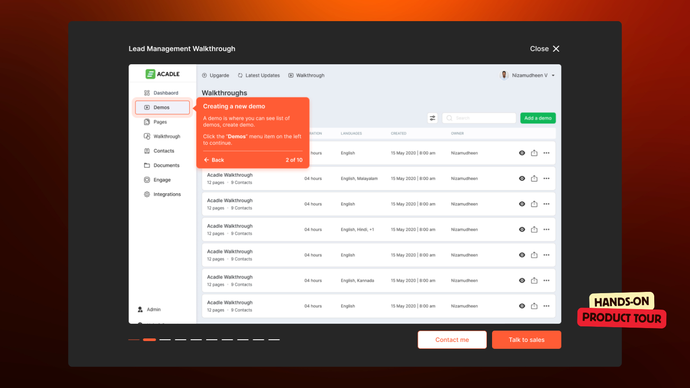Click the Engage sidebar icon
The height and width of the screenshot is (388, 690).
(x=147, y=180)
